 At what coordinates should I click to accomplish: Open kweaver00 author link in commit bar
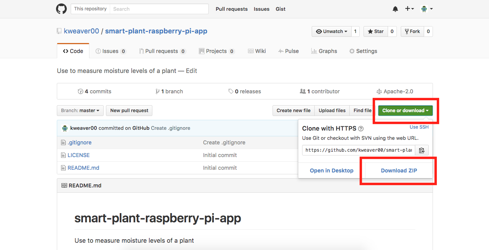tap(84, 128)
